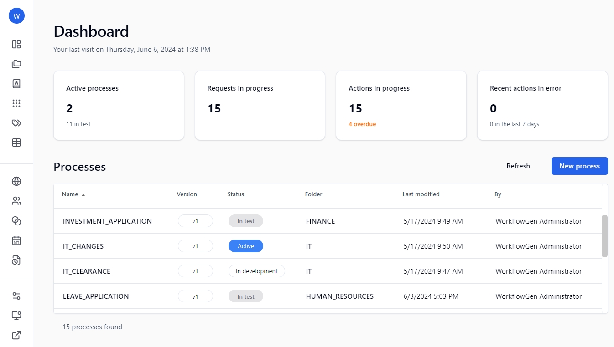This screenshot has height=347, width=614.
Task: Open the table icon in sidebar
Action: (16, 143)
